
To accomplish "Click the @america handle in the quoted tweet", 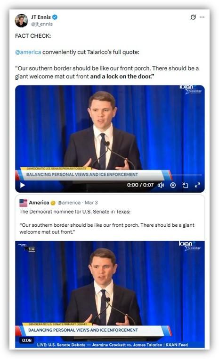I will [69, 203].
